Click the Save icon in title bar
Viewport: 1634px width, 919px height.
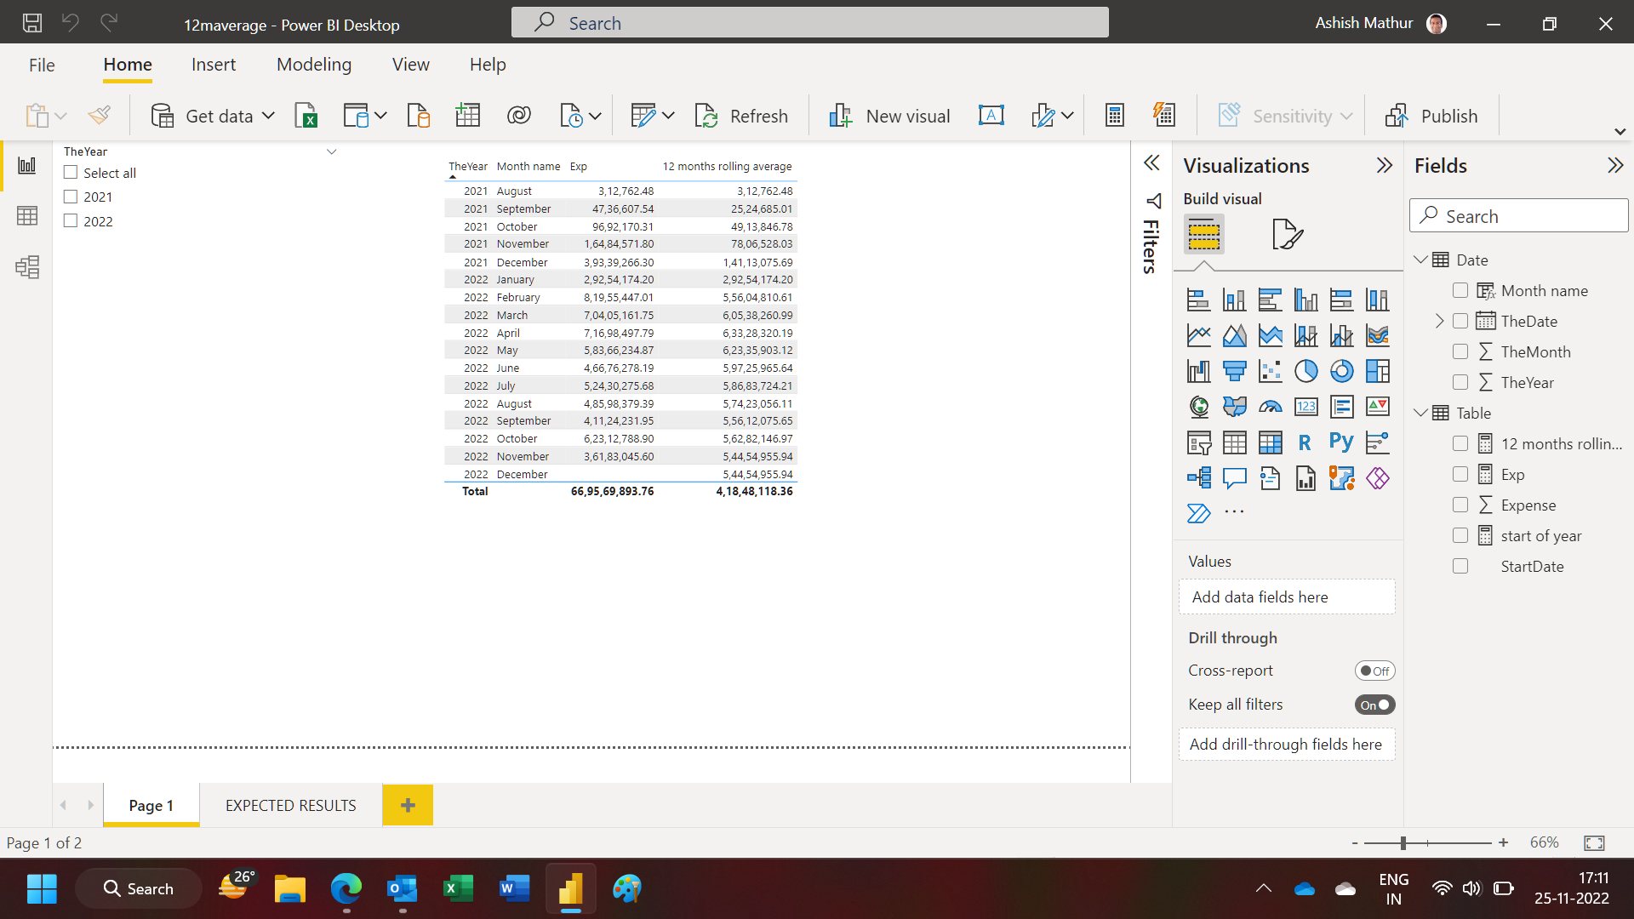(32, 23)
